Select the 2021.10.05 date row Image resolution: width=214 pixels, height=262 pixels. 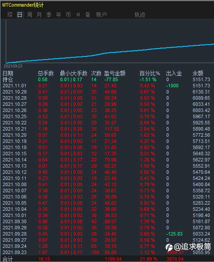coord(15,203)
